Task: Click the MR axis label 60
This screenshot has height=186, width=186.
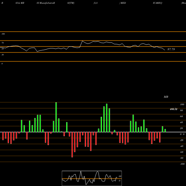Action: click(181, 116)
